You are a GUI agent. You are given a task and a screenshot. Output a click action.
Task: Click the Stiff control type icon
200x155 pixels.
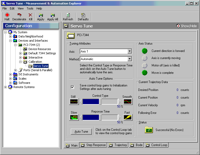coord(74,101)
